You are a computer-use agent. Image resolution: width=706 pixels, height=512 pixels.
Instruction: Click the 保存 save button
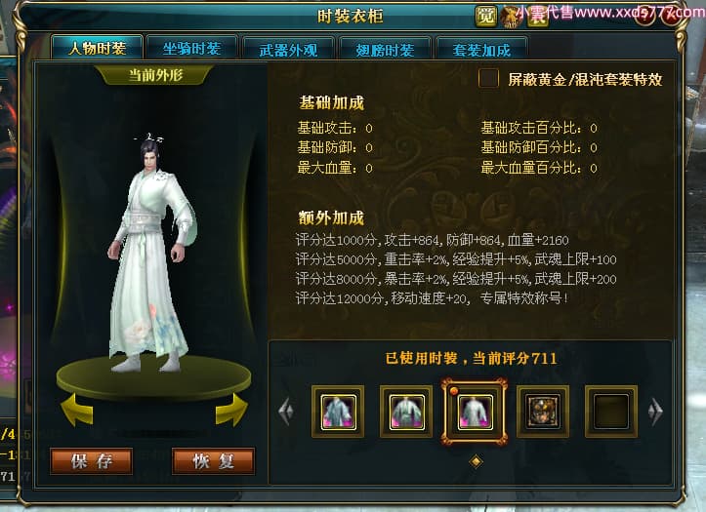(x=92, y=461)
